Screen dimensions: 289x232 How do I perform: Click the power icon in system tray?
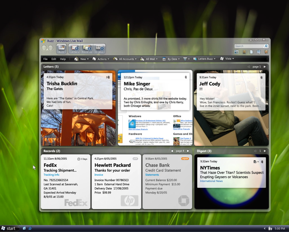[270, 229]
